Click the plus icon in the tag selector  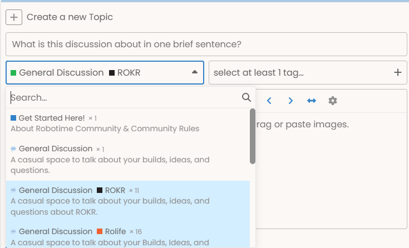pos(397,72)
